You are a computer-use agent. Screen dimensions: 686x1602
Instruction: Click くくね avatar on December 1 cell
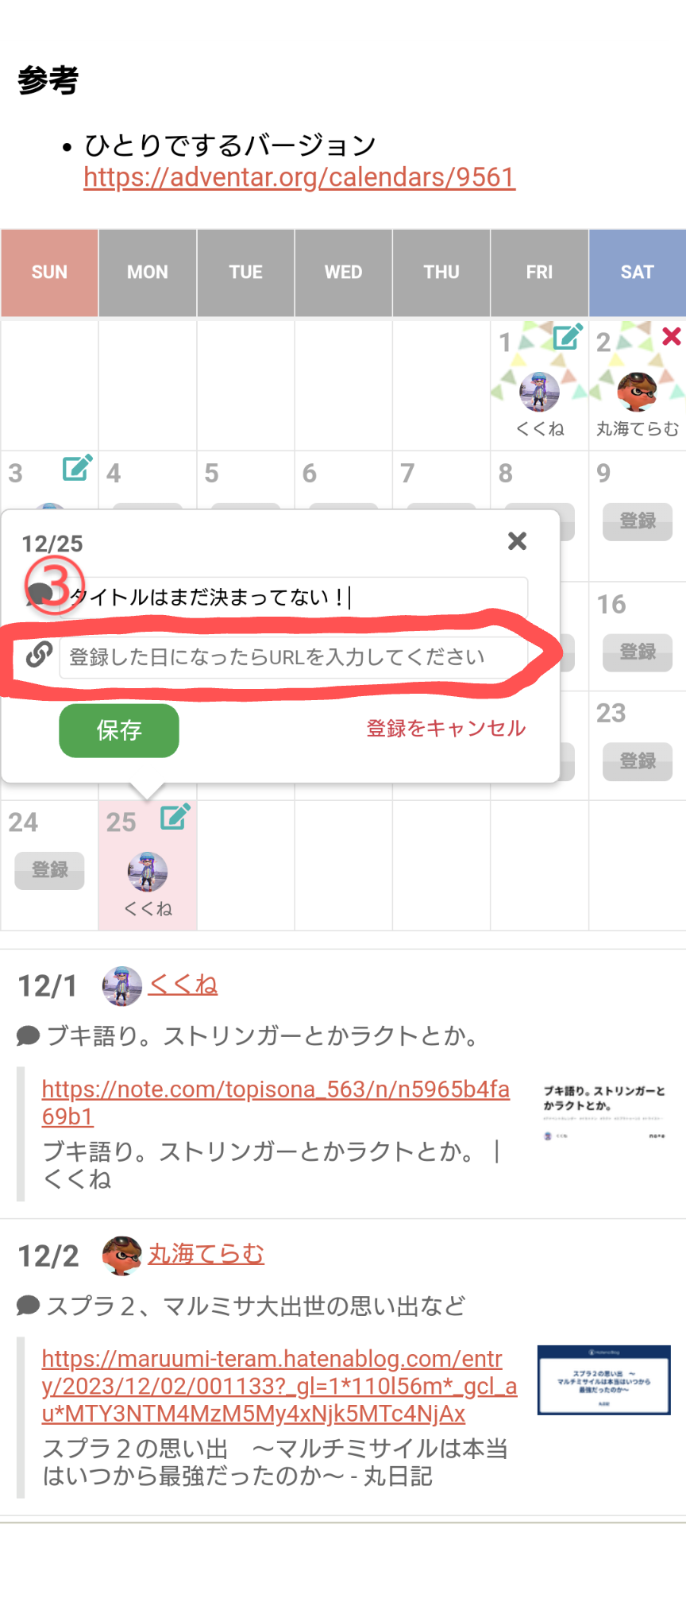[539, 391]
